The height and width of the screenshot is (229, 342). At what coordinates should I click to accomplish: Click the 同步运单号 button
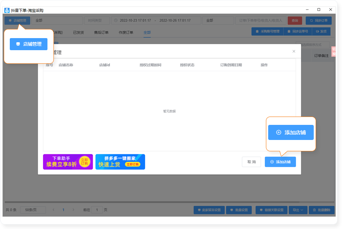[298, 31]
